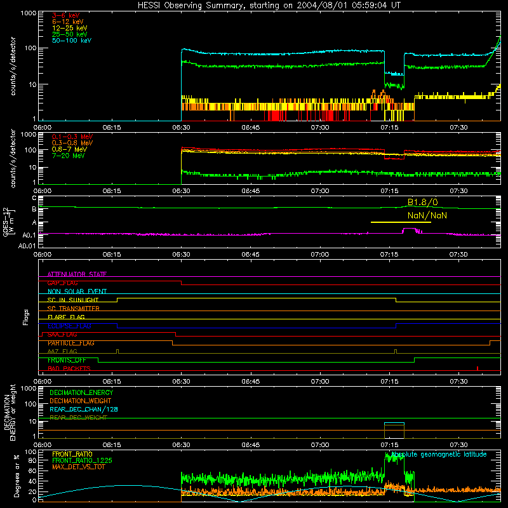Click the C class tick on GOES axis

tap(34, 197)
